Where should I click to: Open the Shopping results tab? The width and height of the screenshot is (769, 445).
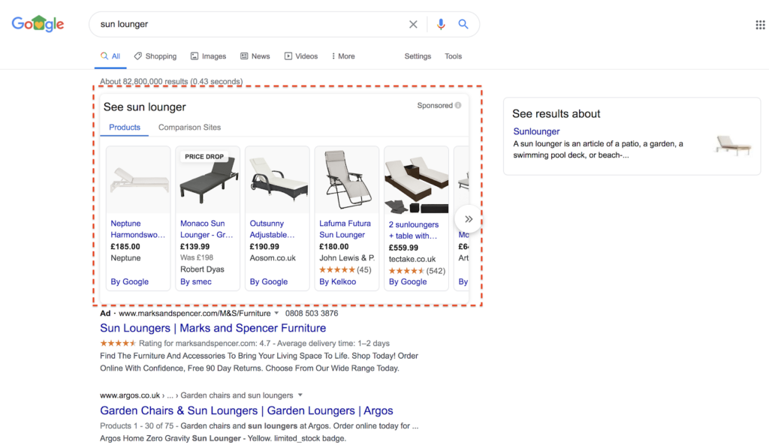point(155,56)
